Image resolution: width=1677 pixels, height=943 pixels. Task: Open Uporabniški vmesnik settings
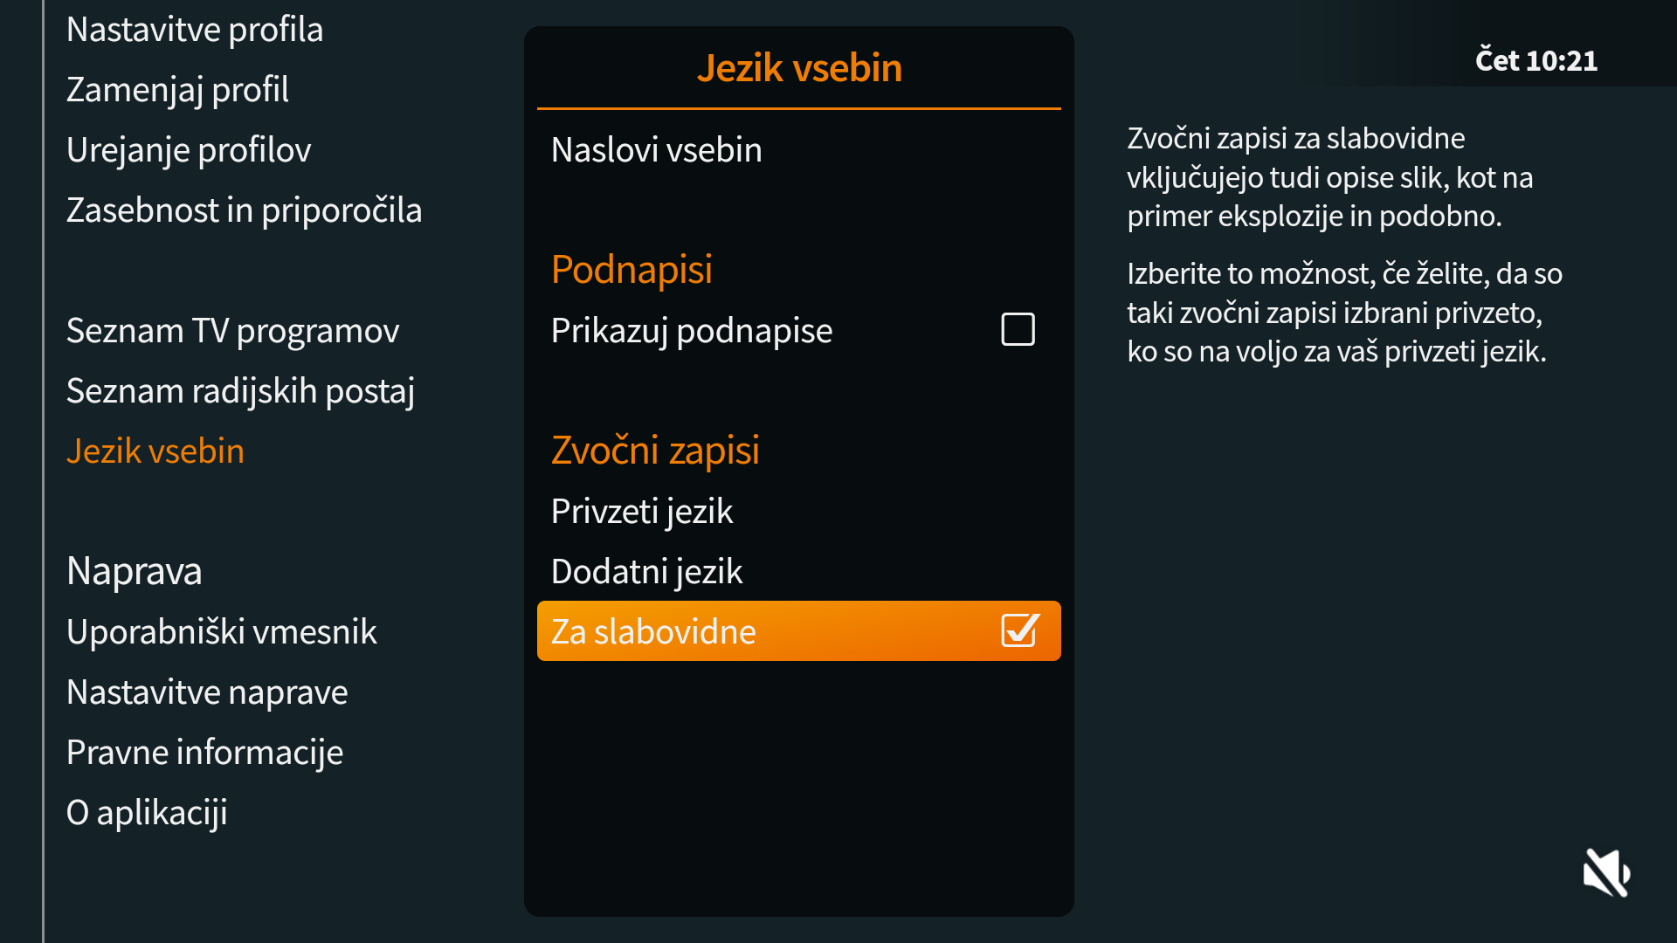(221, 632)
